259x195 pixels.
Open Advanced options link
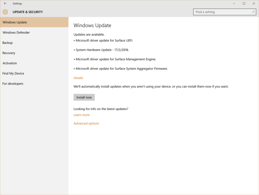86,123
